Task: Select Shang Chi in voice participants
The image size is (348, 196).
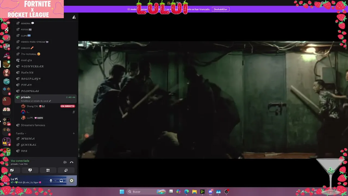Action: pyautogui.click(x=48, y=106)
